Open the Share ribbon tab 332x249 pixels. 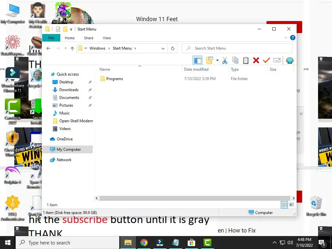click(x=89, y=38)
